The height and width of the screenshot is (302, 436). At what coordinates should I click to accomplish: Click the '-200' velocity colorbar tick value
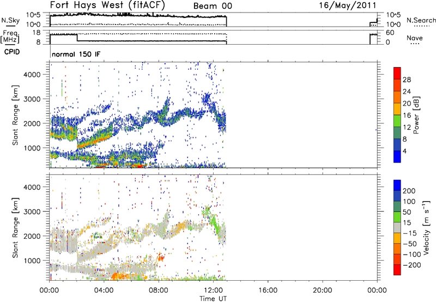tap(412, 265)
